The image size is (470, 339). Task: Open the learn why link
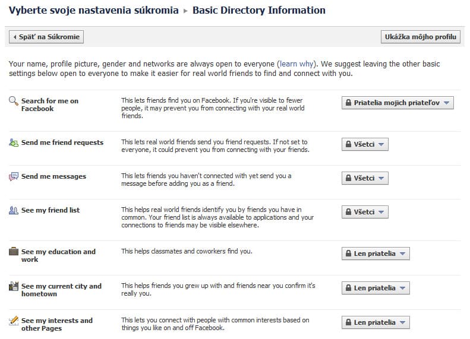click(296, 64)
